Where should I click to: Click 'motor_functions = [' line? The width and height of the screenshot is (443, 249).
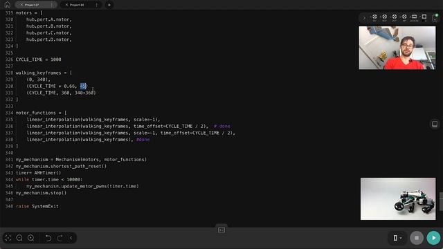tap(41, 113)
